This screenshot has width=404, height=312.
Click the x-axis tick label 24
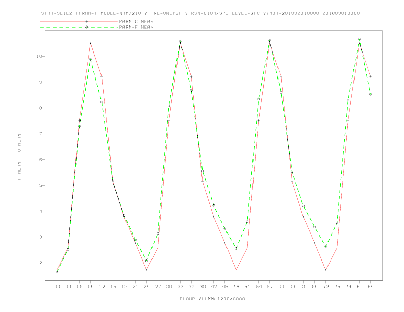click(146, 287)
